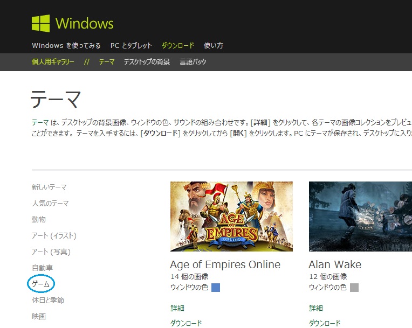Go to 個人用ギャラリー in the sub-navigation

pyautogui.click(x=53, y=62)
